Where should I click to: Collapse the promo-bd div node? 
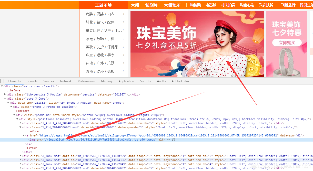tap(14, 115)
